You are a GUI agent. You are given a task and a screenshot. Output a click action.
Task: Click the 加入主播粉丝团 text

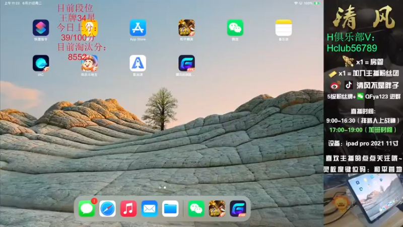coord(376,73)
